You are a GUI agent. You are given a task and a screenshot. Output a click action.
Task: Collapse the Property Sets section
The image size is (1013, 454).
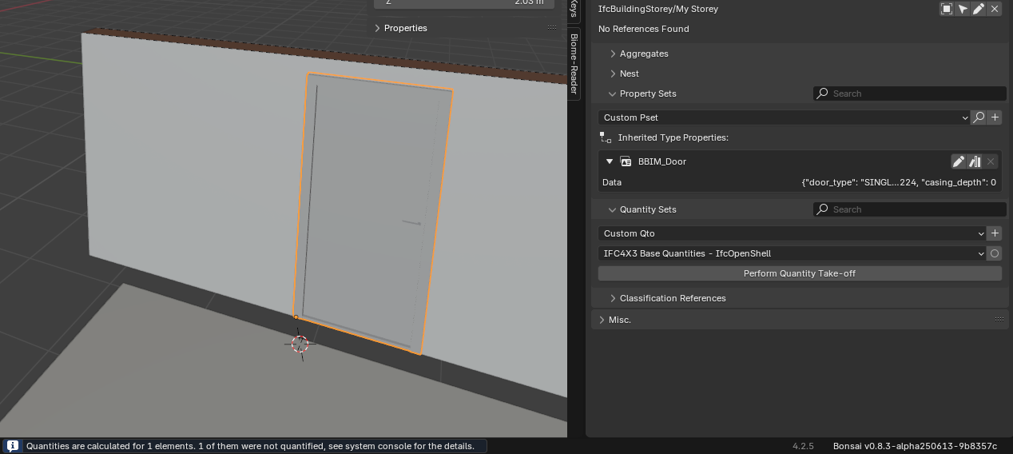(613, 94)
